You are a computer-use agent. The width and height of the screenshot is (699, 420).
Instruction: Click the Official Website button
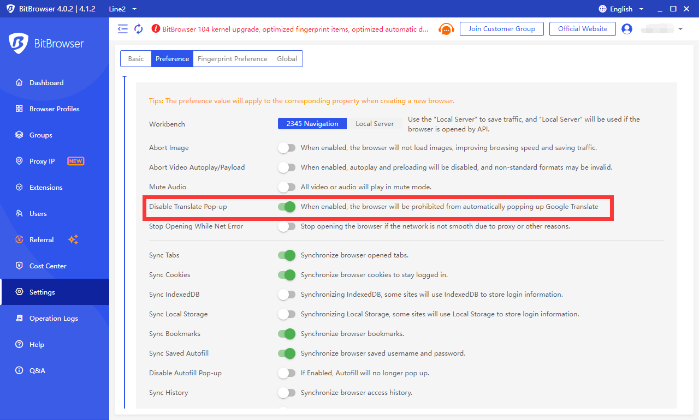pos(583,29)
